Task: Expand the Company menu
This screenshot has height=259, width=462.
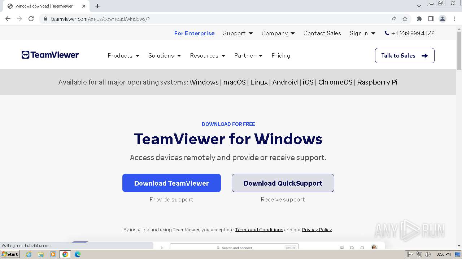Action: coord(278,33)
